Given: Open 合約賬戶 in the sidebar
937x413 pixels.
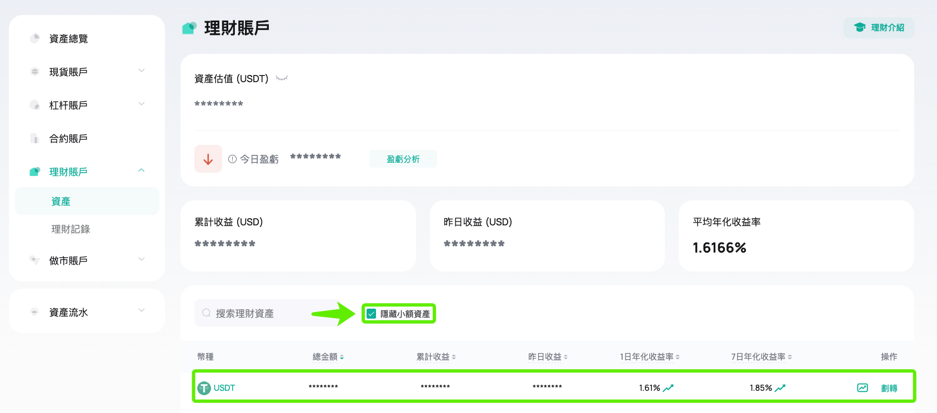Looking at the screenshot, I should [68, 138].
